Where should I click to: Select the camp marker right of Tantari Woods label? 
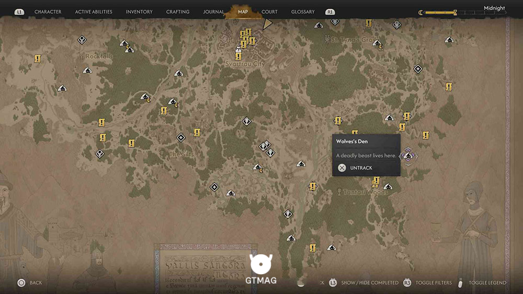388,186
